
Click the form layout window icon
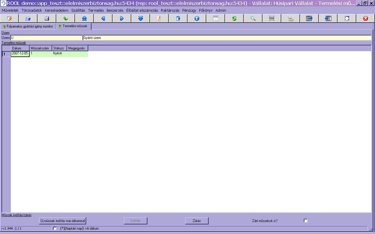click(215, 18)
